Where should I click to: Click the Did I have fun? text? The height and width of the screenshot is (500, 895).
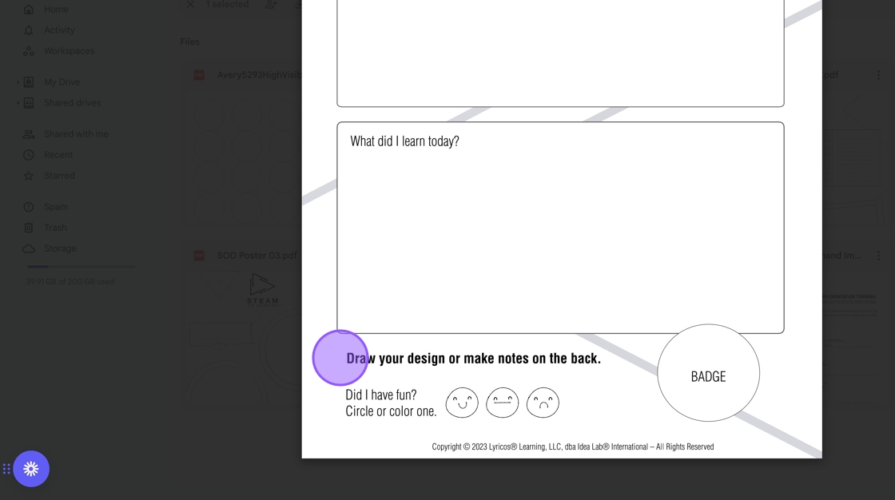click(x=380, y=395)
